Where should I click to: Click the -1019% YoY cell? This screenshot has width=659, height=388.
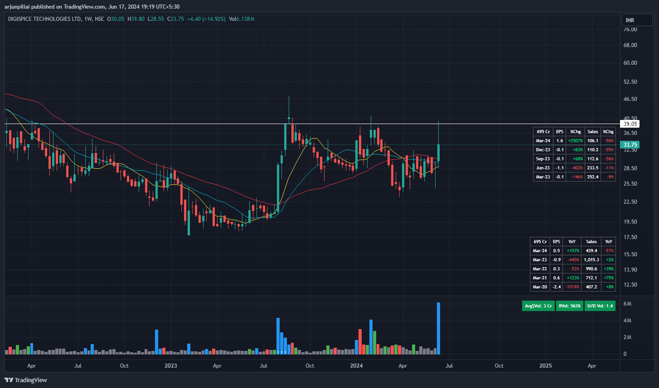[x=572, y=287]
